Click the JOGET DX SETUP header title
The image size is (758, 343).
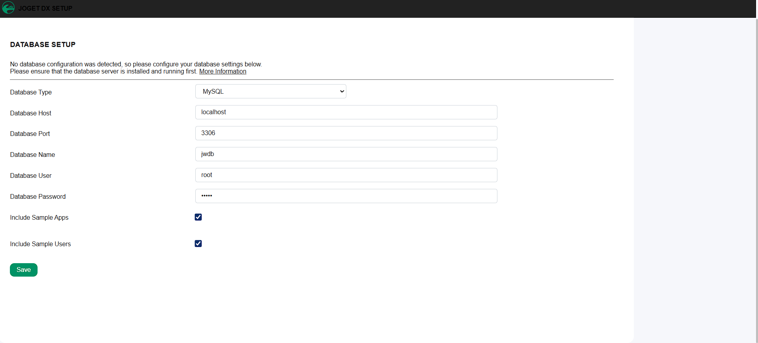pyautogui.click(x=45, y=8)
